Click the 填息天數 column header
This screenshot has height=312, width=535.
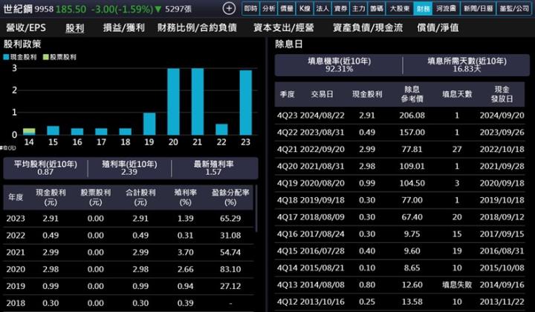(x=457, y=94)
